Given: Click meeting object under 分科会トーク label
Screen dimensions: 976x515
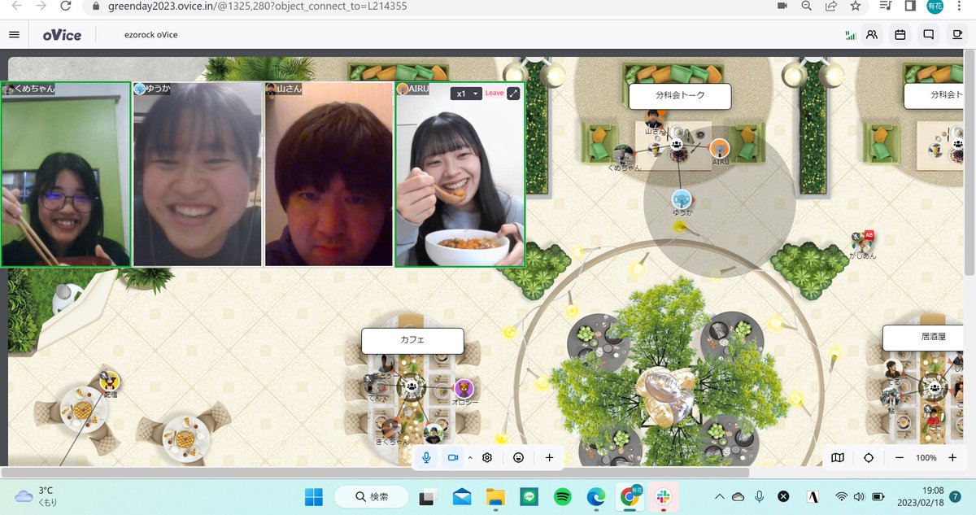Looking at the screenshot, I should (677, 145).
